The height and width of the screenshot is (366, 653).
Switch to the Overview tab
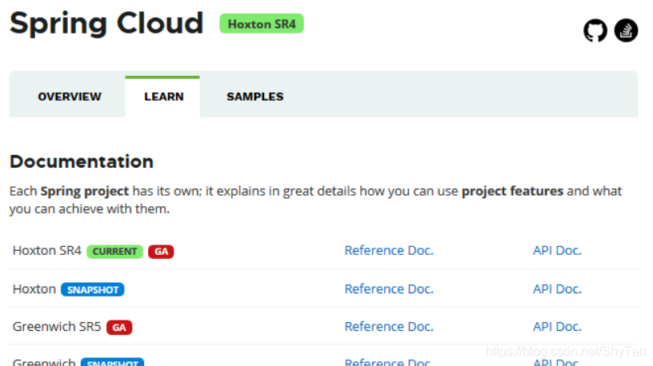point(70,97)
